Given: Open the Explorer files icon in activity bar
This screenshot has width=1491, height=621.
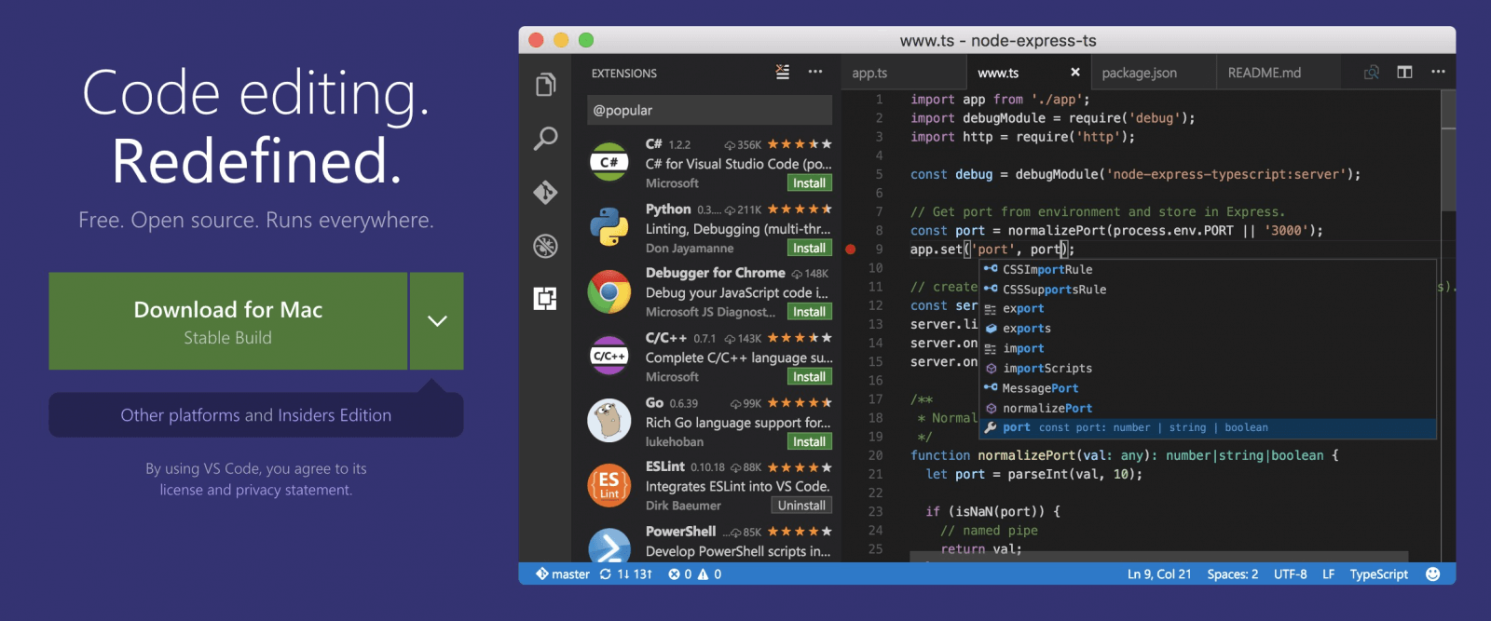Looking at the screenshot, I should click(546, 85).
